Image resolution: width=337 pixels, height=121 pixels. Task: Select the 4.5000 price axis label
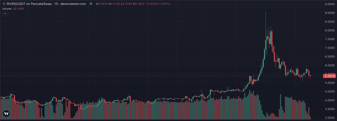329,92
